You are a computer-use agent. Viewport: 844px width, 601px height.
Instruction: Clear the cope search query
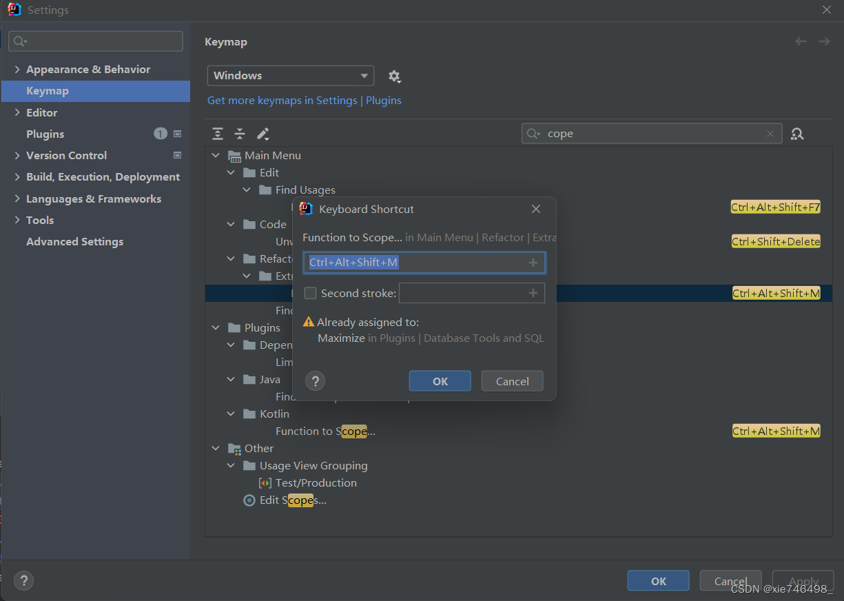click(770, 133)
